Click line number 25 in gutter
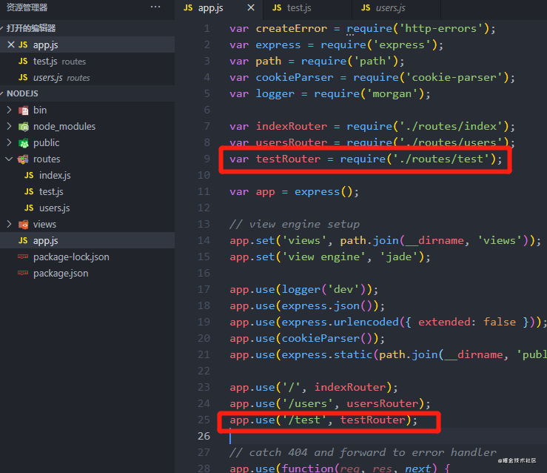This screenshot has height=473, width=547. 204,420
